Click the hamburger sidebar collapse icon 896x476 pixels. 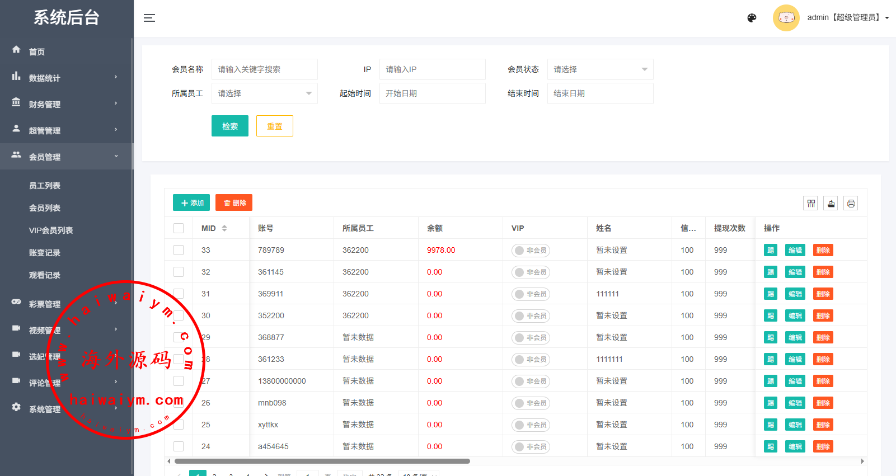pos(149,18)
